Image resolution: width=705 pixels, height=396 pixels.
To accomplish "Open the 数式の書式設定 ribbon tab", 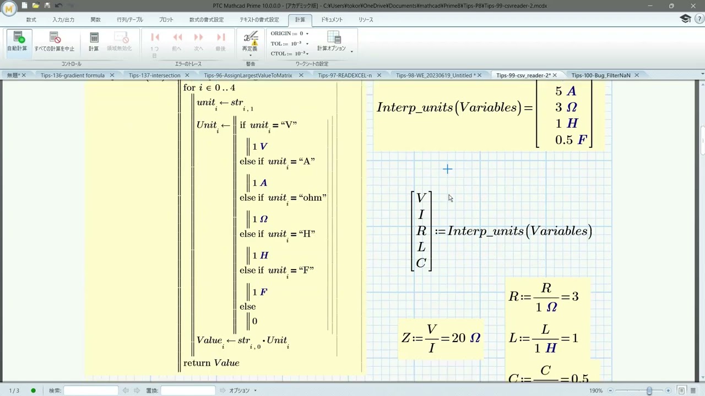I will coord(207,20).
